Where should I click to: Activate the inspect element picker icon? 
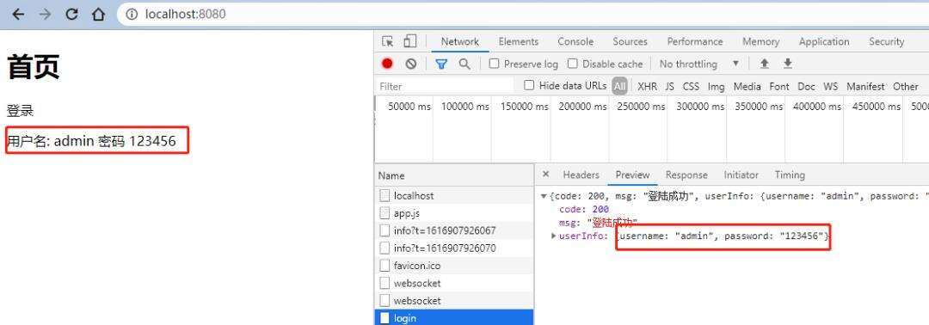[x=387, y=41]
